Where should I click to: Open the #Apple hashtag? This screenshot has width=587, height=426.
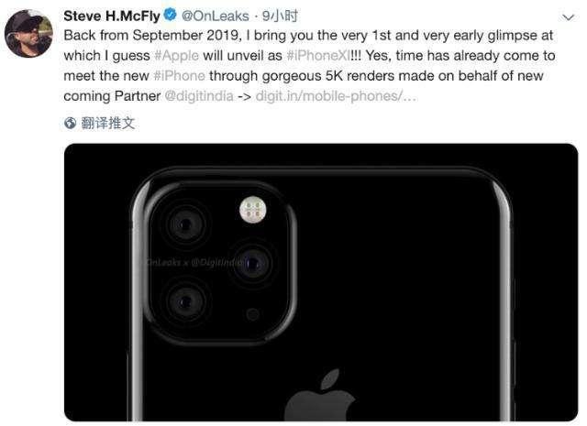coord(176,56)
